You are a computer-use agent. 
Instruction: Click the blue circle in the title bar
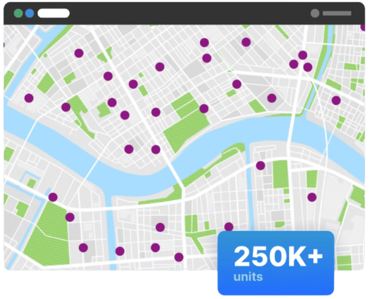[30, 13]
